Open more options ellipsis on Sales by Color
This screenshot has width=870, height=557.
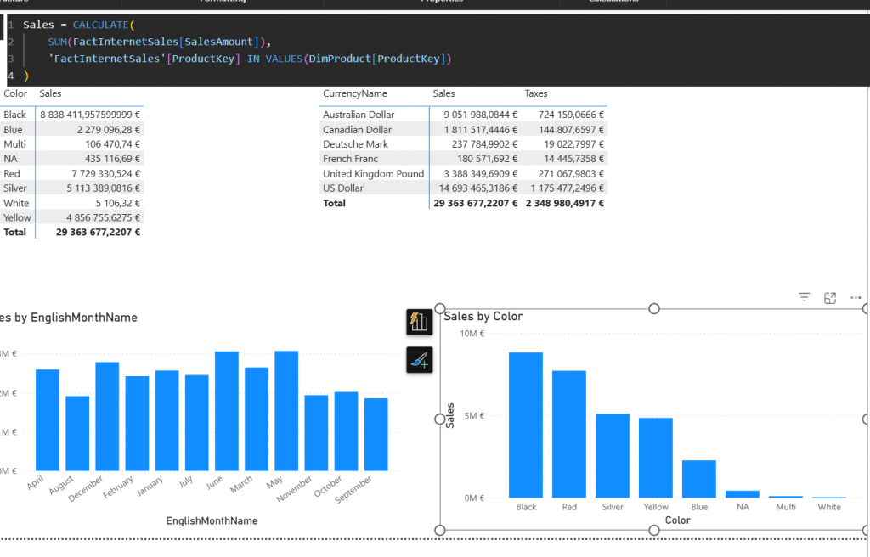[x=856, y=297]
